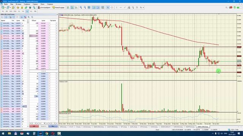243x136 pixels.
Task: Zoom in the depth of market panel
Action: [29, 17]
